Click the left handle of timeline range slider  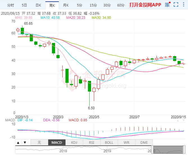(152, 149)
